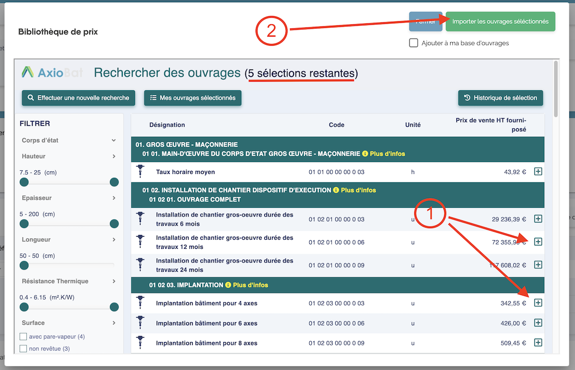Image resolution: width=575 pixels, height=370 pixels.
Task: Expand the 'Corps d'état' filter
Action: pos(114,140)
